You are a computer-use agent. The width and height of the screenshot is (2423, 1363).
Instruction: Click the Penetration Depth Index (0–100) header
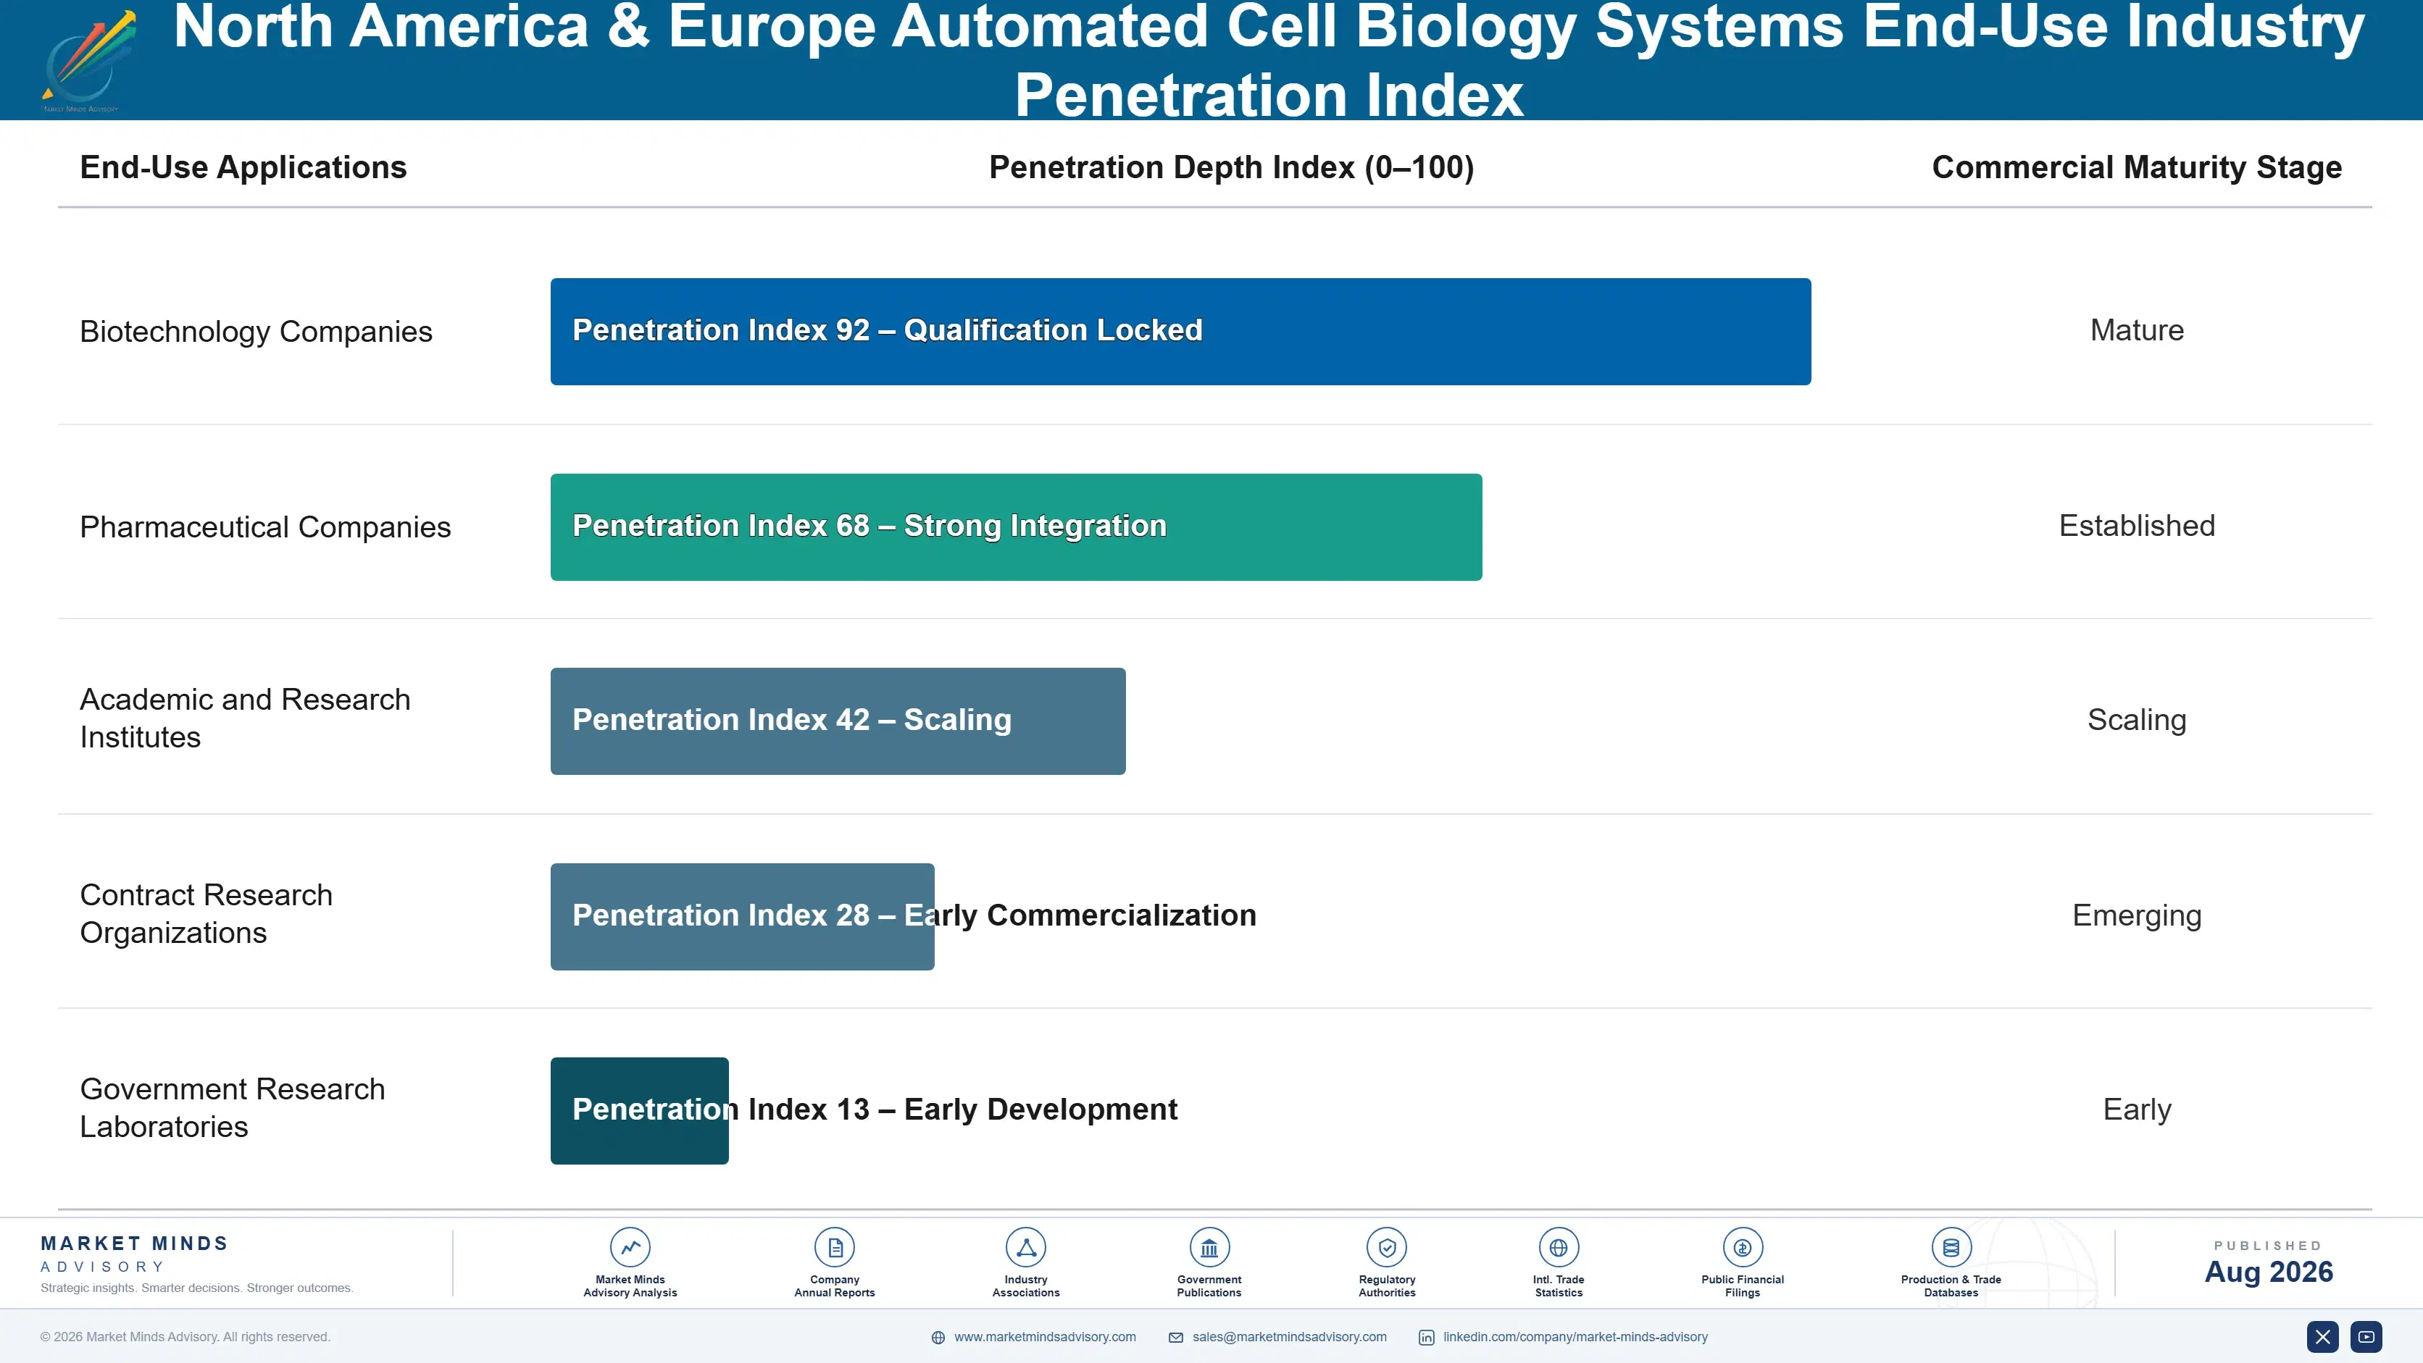tap(1231, 167)
